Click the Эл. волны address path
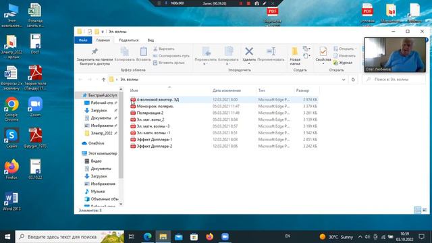Viewport: 432px width, 243px height. [129, 80]
